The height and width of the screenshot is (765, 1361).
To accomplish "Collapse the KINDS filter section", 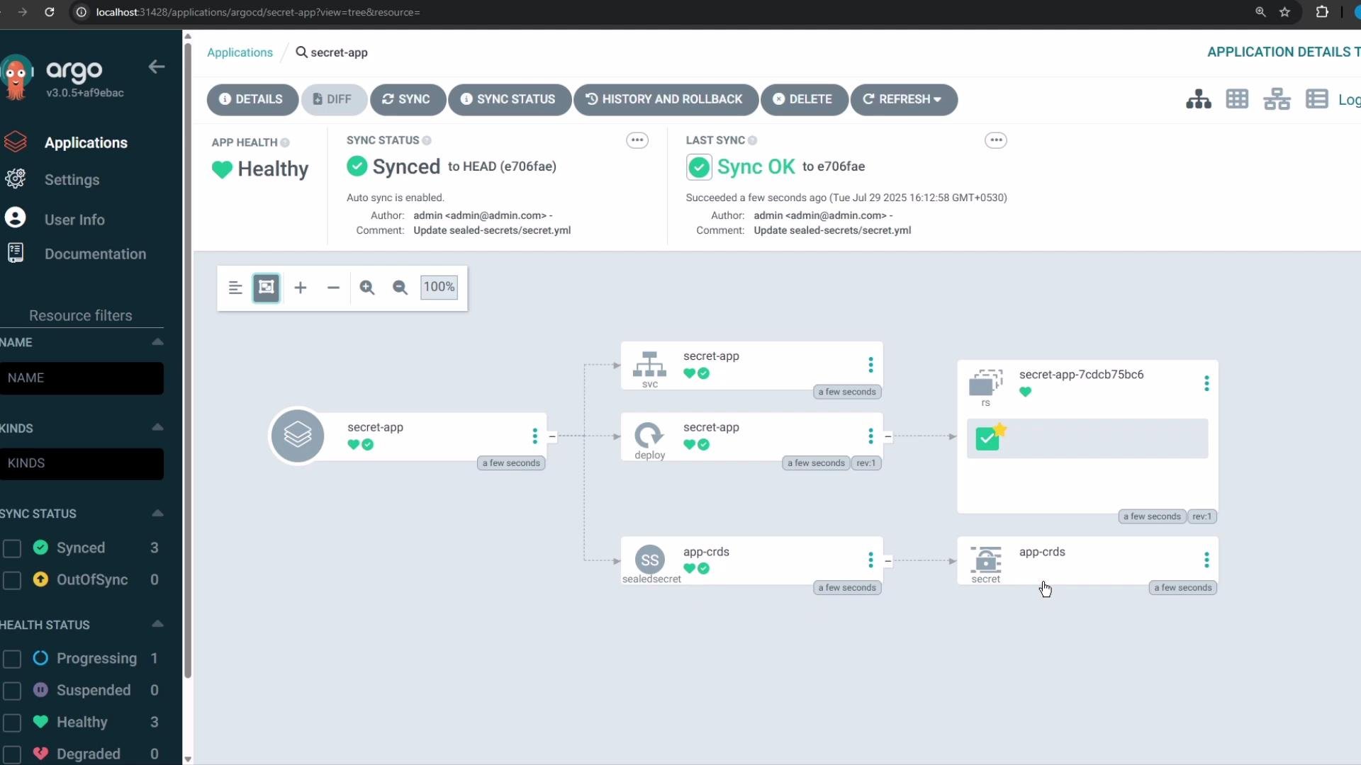I will [x=157, y=428].
